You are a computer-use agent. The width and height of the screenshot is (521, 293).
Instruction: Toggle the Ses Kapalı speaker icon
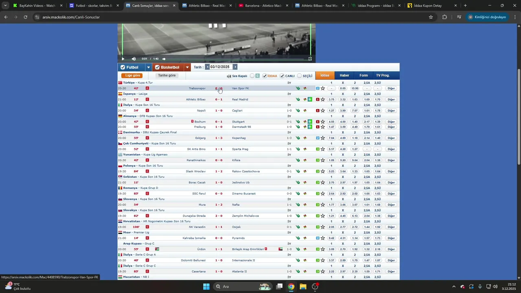click(x=229, y=76)
